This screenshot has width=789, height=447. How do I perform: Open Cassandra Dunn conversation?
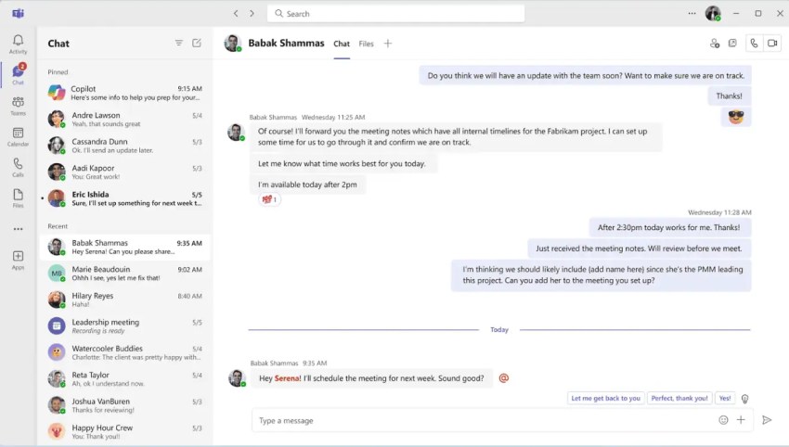coord(124,146)
